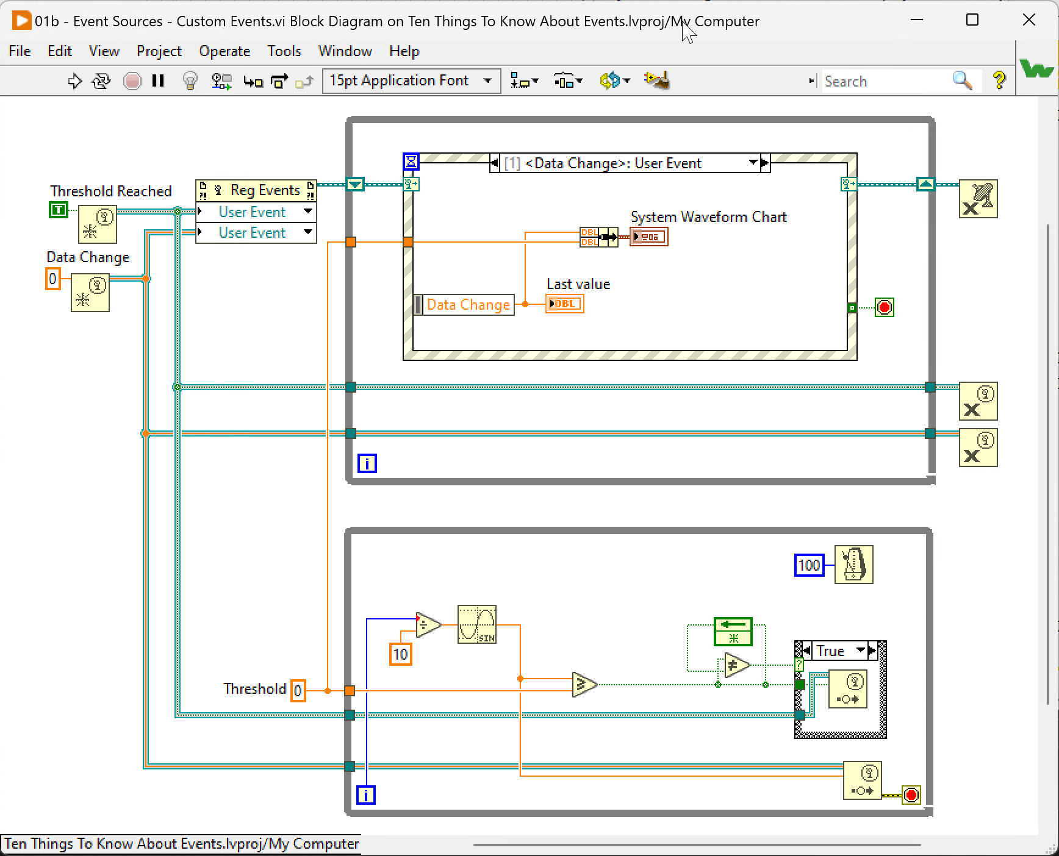
Task: Open the Reorder dropdown
Action: [614, 81]
